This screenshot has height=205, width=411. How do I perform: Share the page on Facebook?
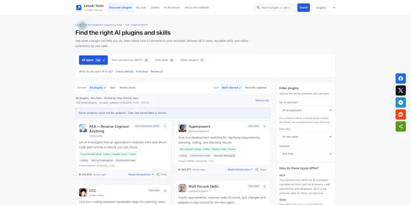coord(401,79)
